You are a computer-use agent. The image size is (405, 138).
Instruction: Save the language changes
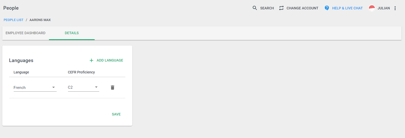click(x=116, y=114)
